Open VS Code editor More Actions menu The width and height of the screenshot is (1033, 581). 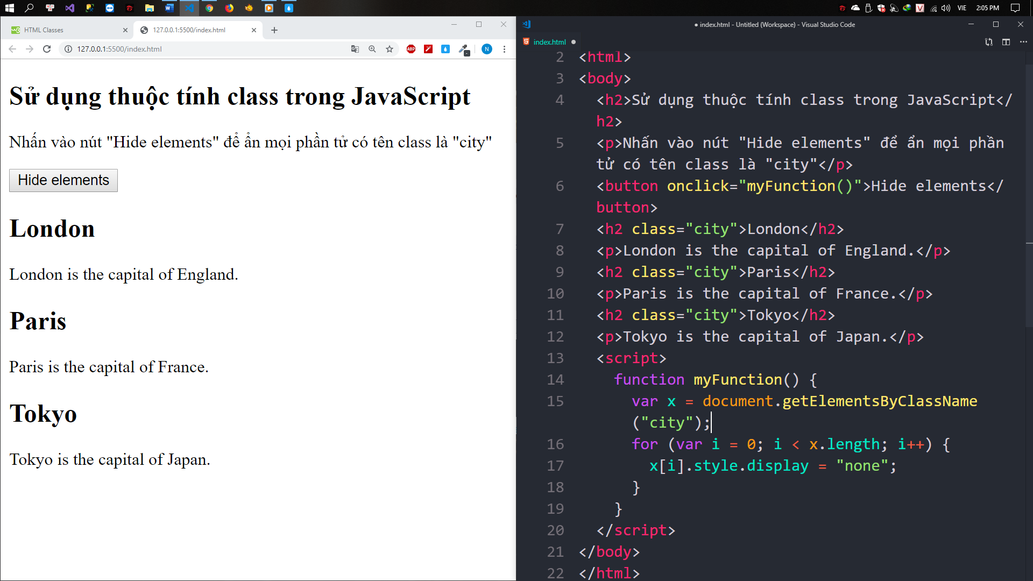[1023, 42]
